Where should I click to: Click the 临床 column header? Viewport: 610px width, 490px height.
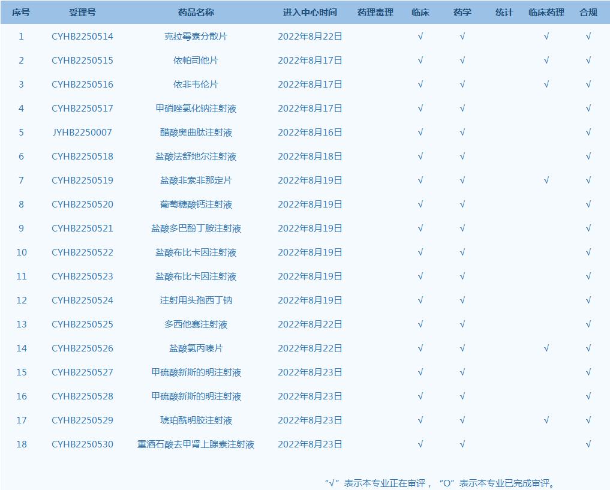(420, 13)
